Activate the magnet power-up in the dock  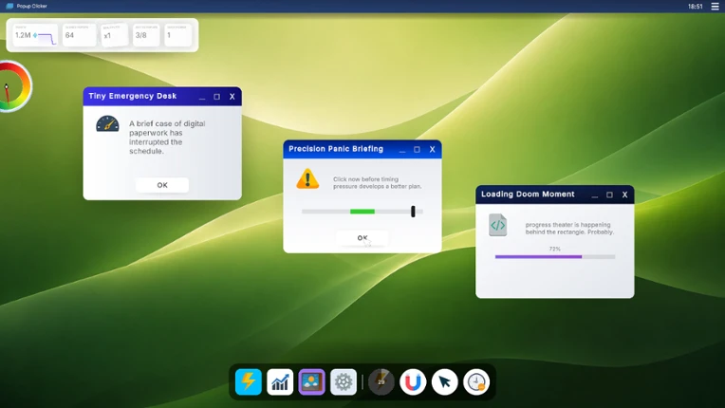tap(413, 381)
